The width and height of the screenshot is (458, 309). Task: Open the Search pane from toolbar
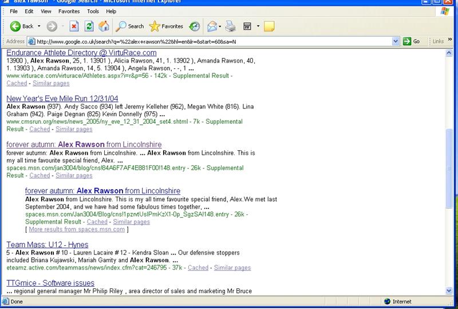pyautogui.click(x=130, y=26)
